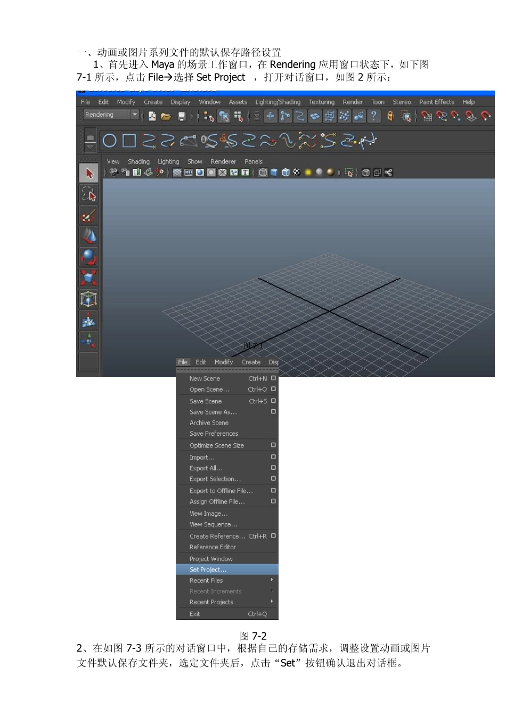
Task: Click the Create Reference... option box
Action: (273, 536)
